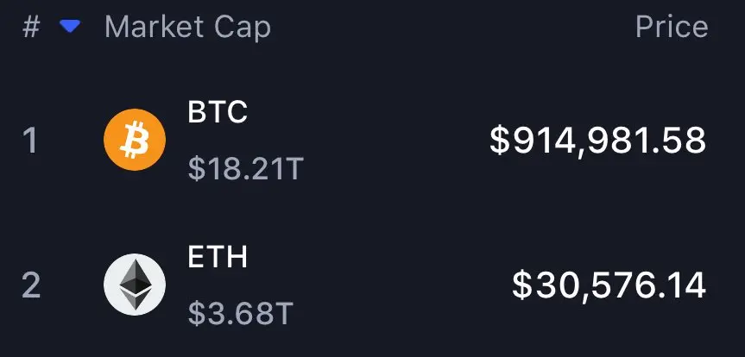Click Ethereum market cap $3.68T
745x357 pixels.
point(240,314)
